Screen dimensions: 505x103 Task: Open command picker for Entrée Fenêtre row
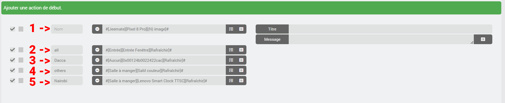pos(241,50)
